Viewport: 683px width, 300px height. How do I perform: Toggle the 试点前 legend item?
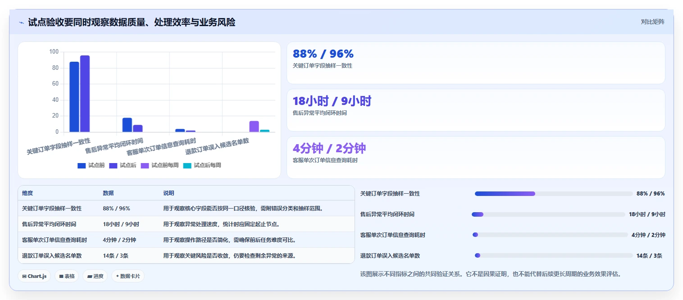point(91,165)
